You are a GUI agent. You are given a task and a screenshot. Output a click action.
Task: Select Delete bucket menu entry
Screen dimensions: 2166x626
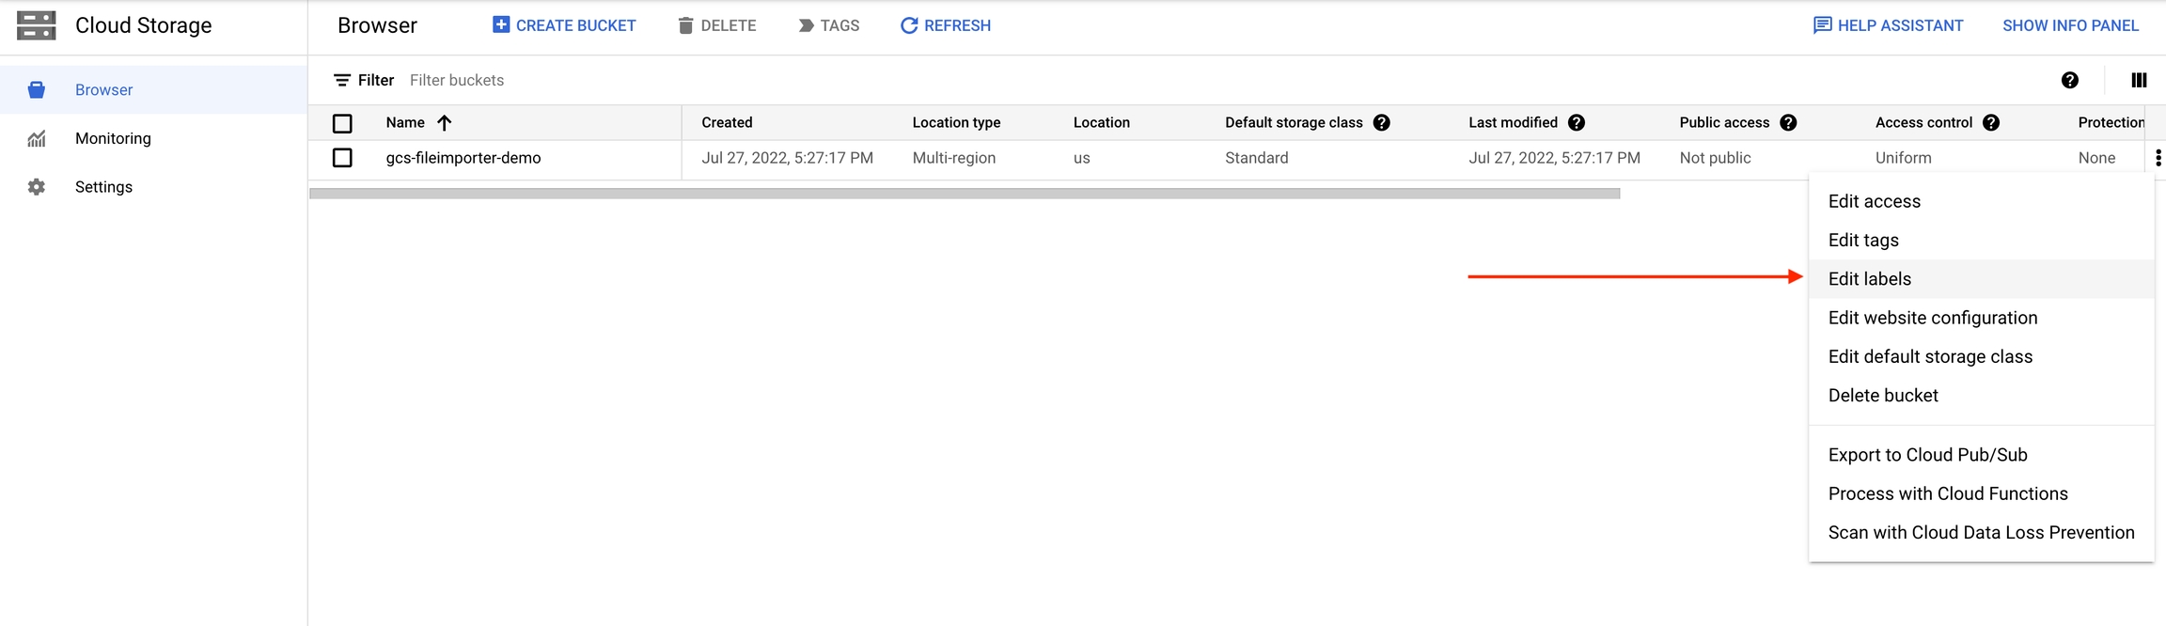pos(1982,396)
